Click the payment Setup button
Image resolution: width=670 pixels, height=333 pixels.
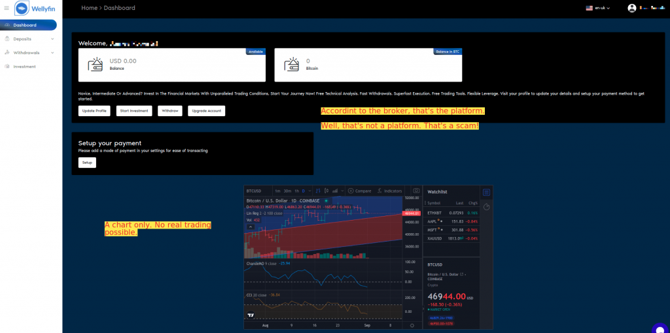(87, 163)
